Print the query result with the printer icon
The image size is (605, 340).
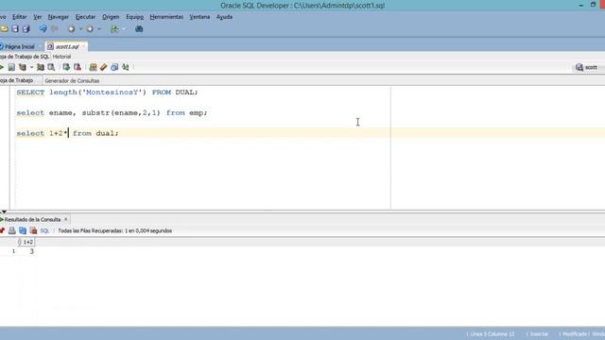12,230
